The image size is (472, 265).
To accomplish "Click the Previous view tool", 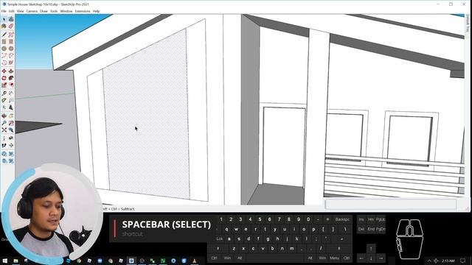I will (x=11, y=130).
